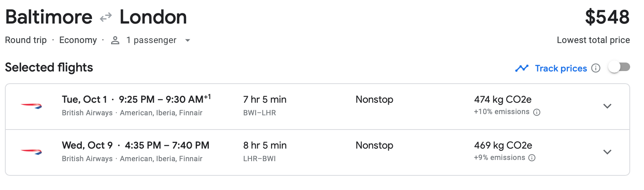644x190 pixels.
Task: Click the round-trip arrows between Baltimore and London
Action: [x=106, y=17]
